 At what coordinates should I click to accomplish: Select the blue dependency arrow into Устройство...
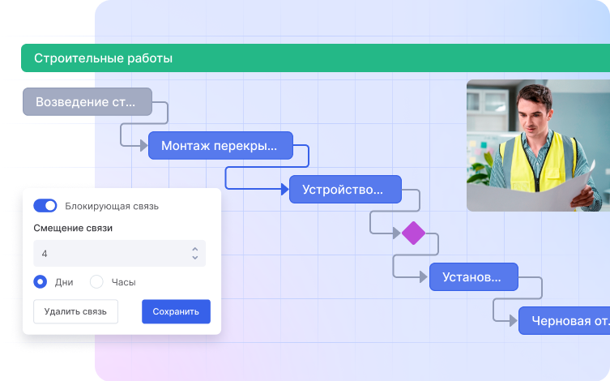[284, 190]
